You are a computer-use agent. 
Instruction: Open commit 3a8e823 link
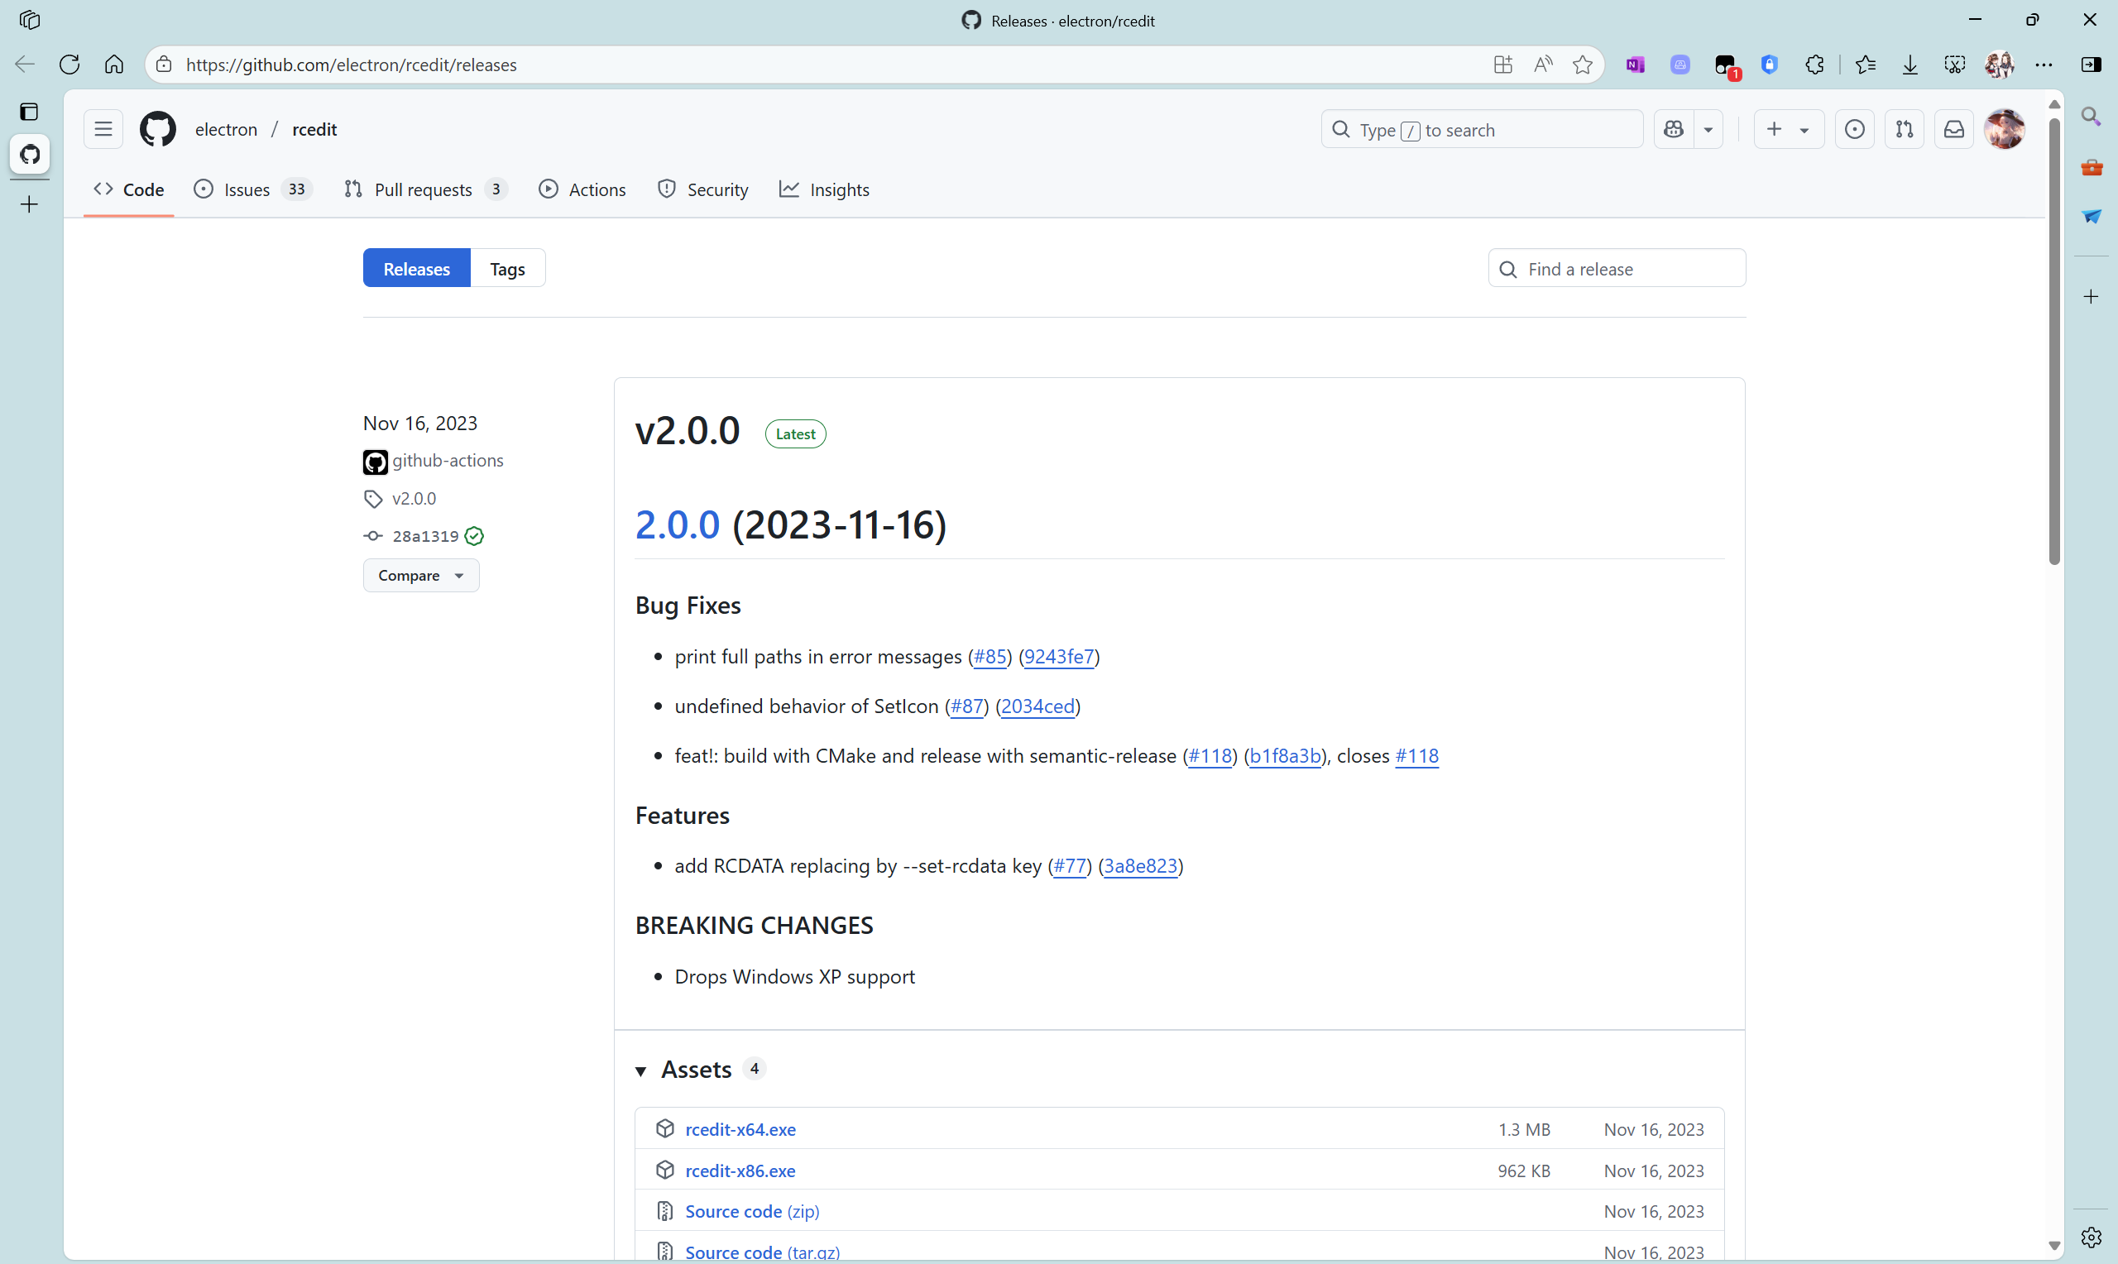coord(1140,865)
